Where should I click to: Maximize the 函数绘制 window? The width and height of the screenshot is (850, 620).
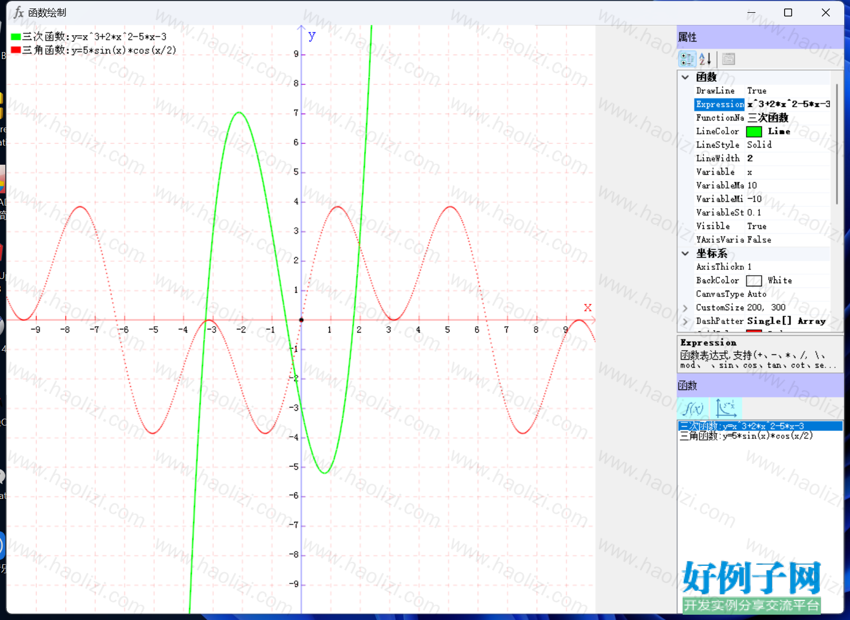pos(788,12)
